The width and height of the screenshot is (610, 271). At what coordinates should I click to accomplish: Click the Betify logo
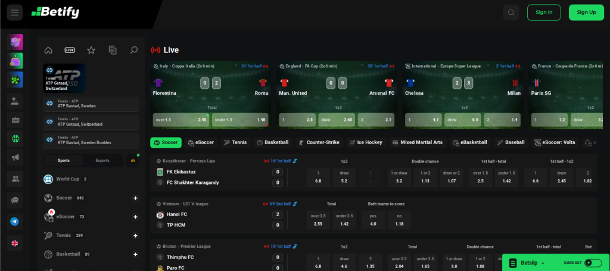pos(55,13)
